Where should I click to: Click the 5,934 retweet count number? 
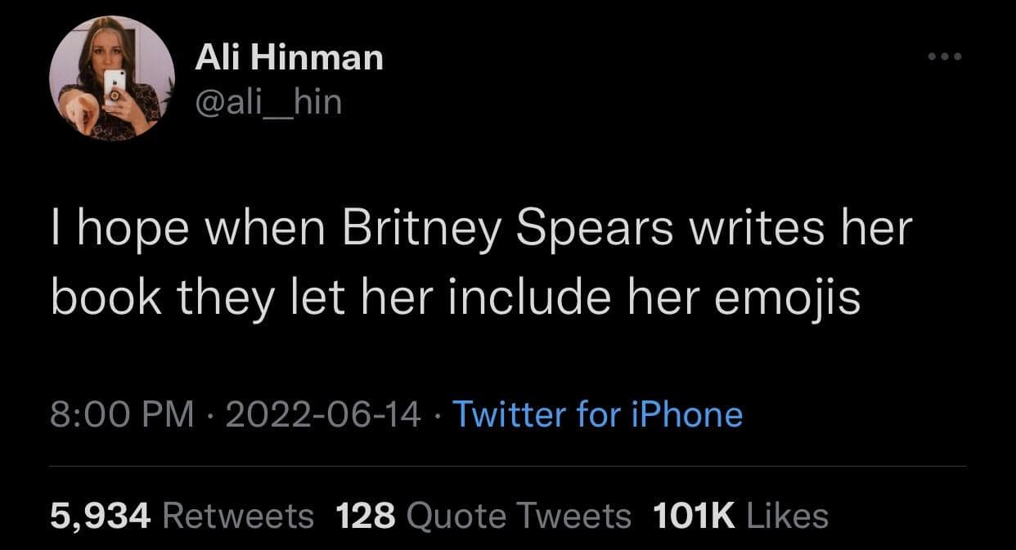point(101,516)
